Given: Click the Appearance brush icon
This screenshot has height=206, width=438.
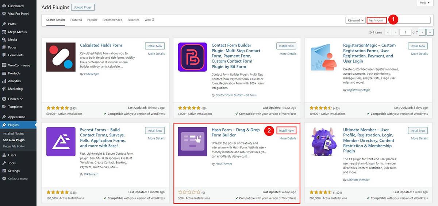Looking at the screenshot, I should 4,117.
